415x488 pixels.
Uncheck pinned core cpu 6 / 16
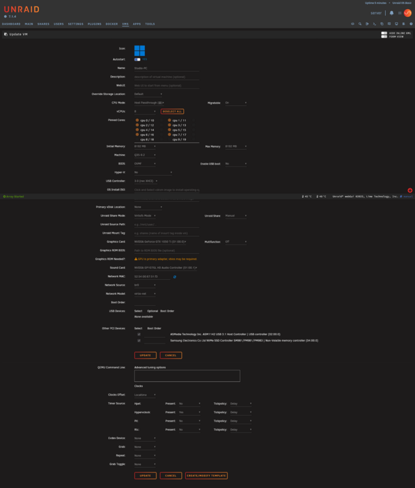pos(137,135)
